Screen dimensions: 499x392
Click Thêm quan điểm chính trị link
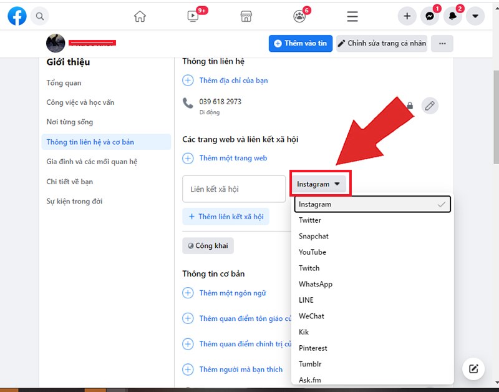[245, 344]
